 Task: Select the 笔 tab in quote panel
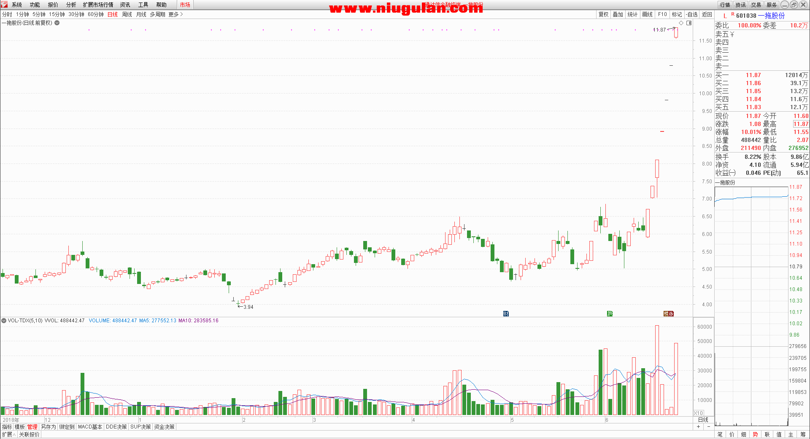(x=720, y=434)
